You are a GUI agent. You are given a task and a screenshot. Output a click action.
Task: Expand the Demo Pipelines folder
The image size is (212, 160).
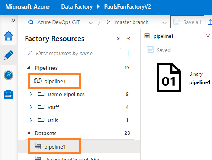pyautogui.click(x=31, y=94)
